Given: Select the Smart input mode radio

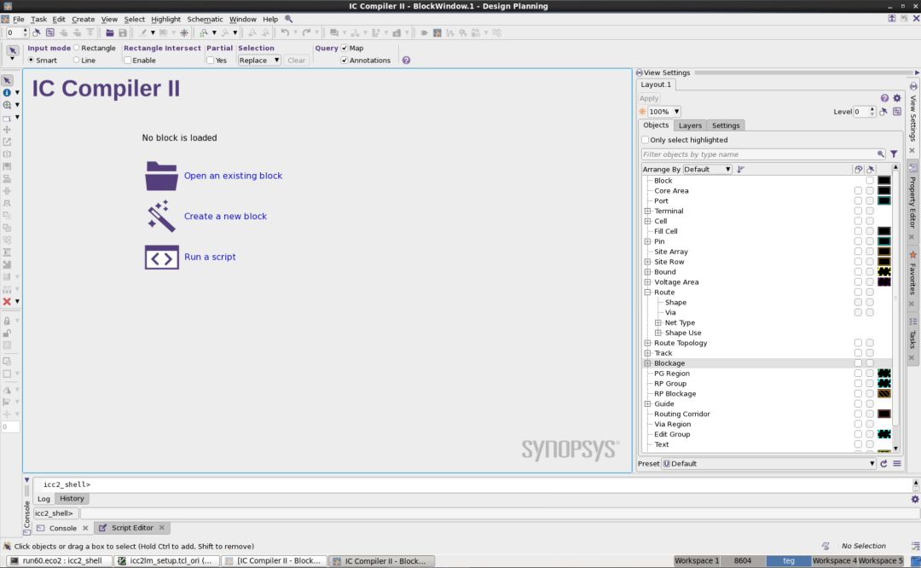Looking at the screenshot, I should click(x=32, y=60).
